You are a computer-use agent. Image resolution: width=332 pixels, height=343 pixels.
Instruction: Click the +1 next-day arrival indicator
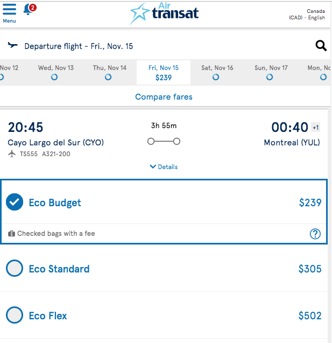click(316, 128)
